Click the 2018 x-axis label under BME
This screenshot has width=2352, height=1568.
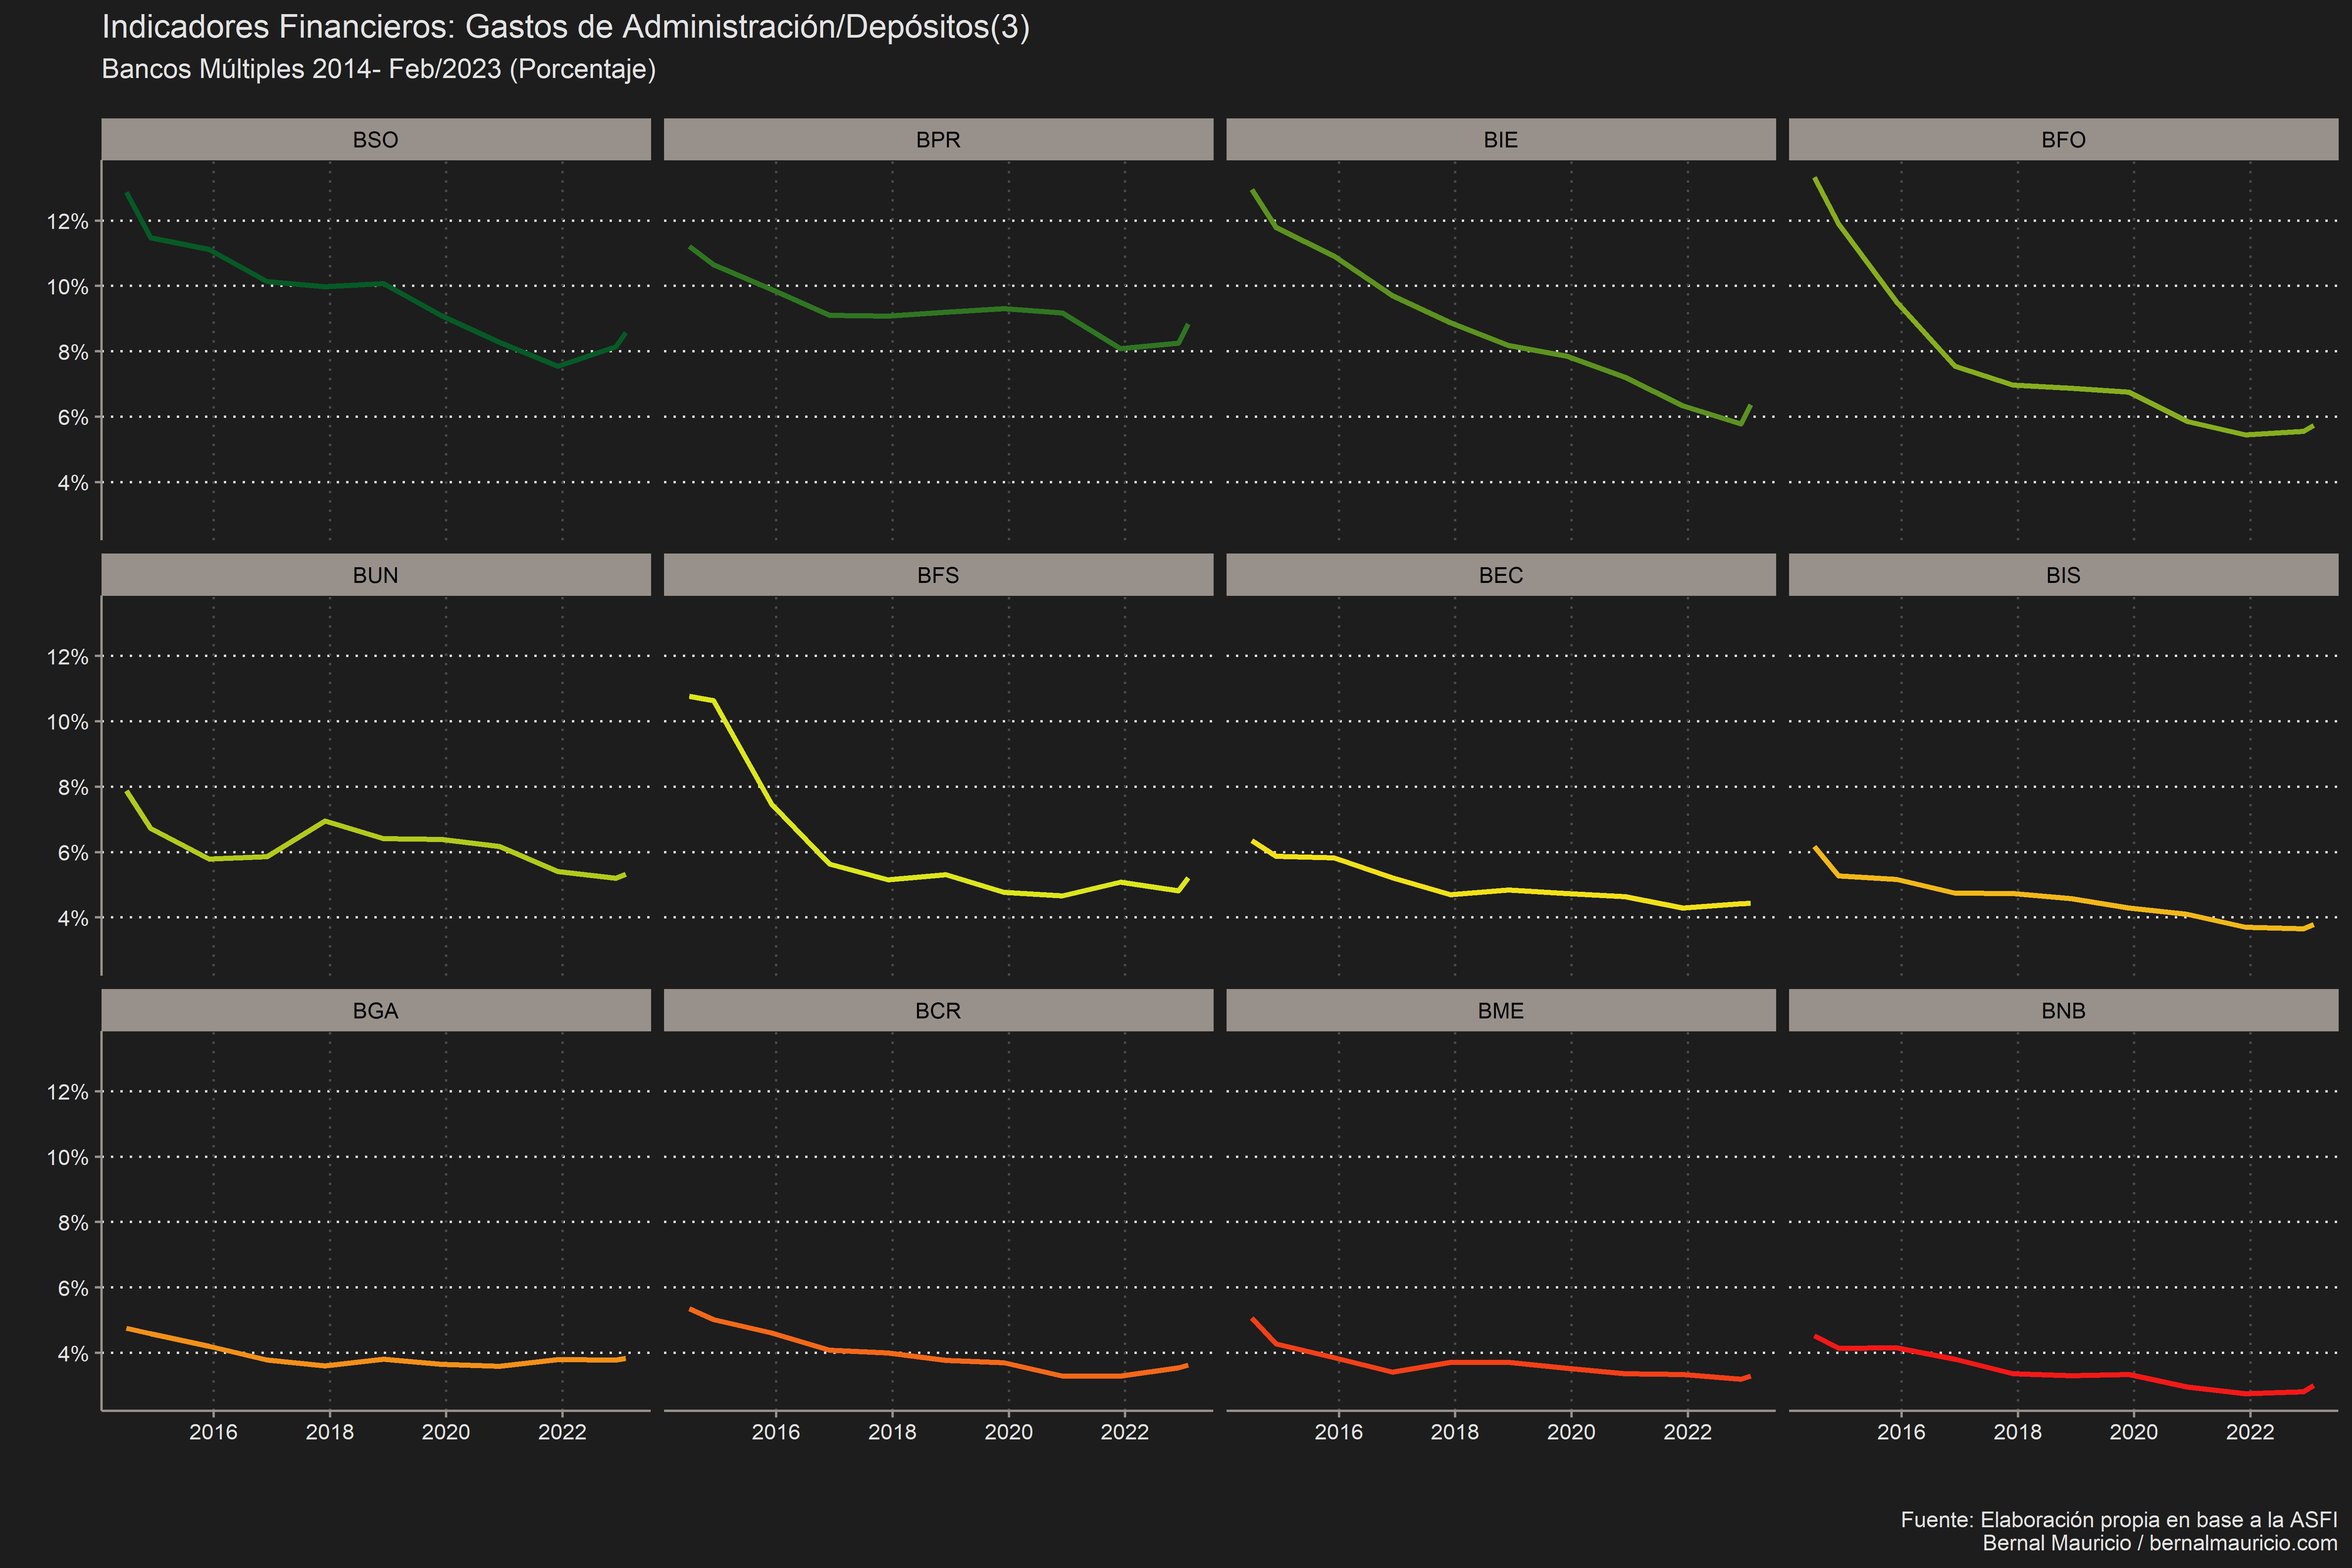(x=1455, y=1432)
